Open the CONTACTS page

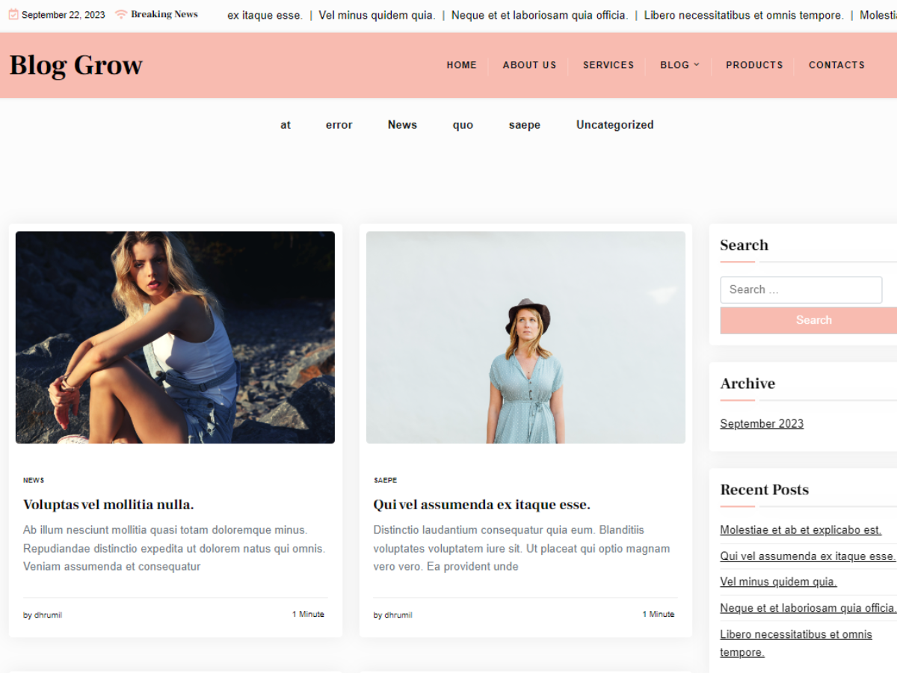tap(836, 65)
